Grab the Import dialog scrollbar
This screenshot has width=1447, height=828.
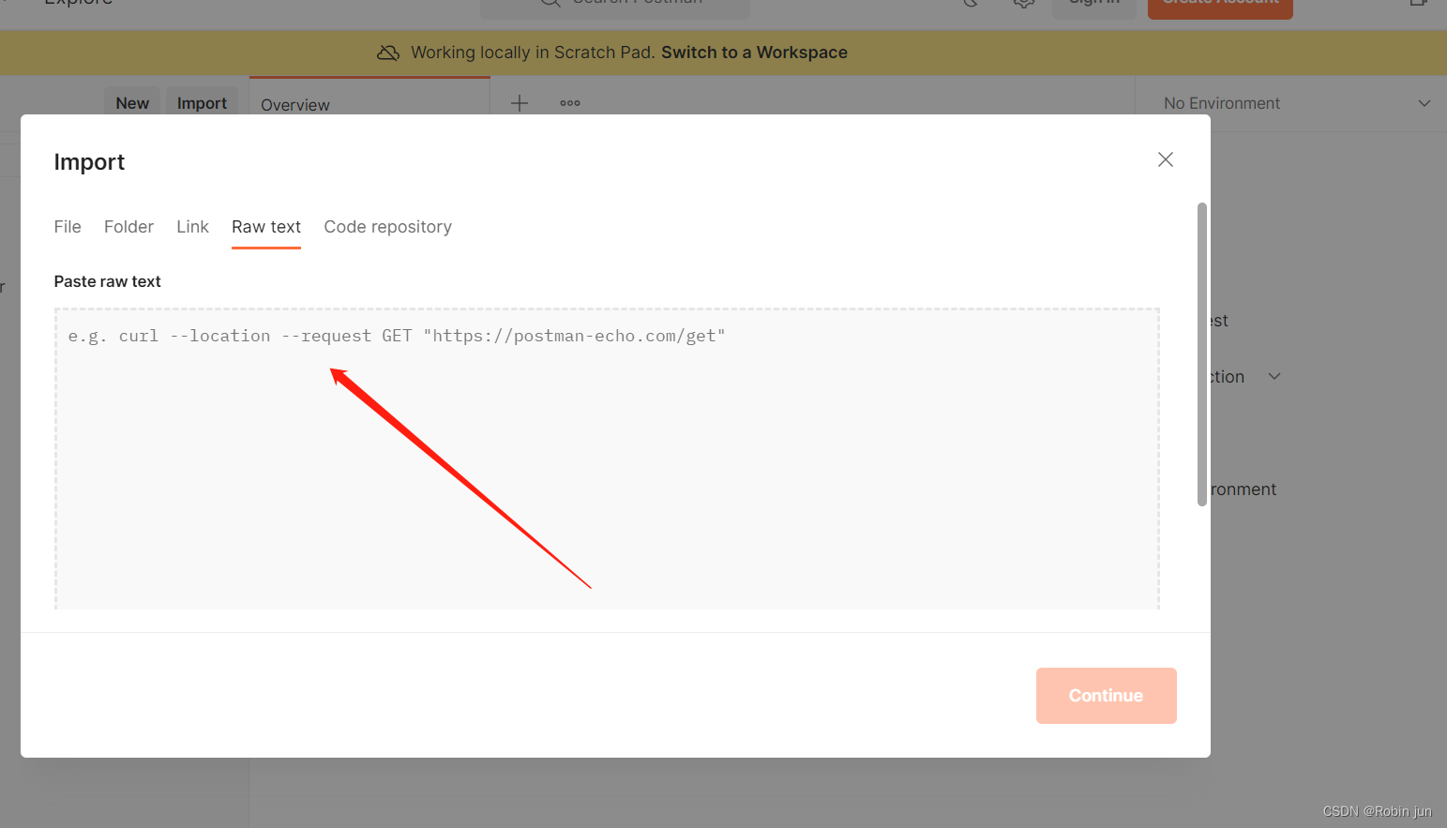coord(1202,354)
